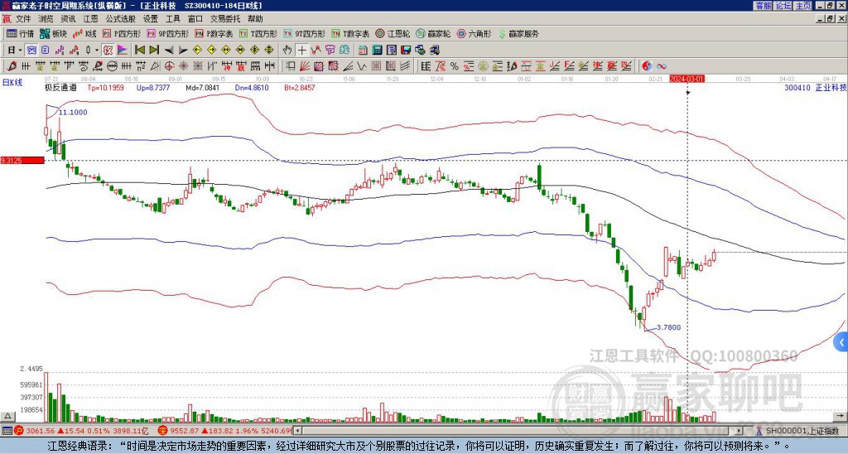Click the Tp=10.1959 indicator value
This screenshot has width=848, height=454.
tap(105, 88)
